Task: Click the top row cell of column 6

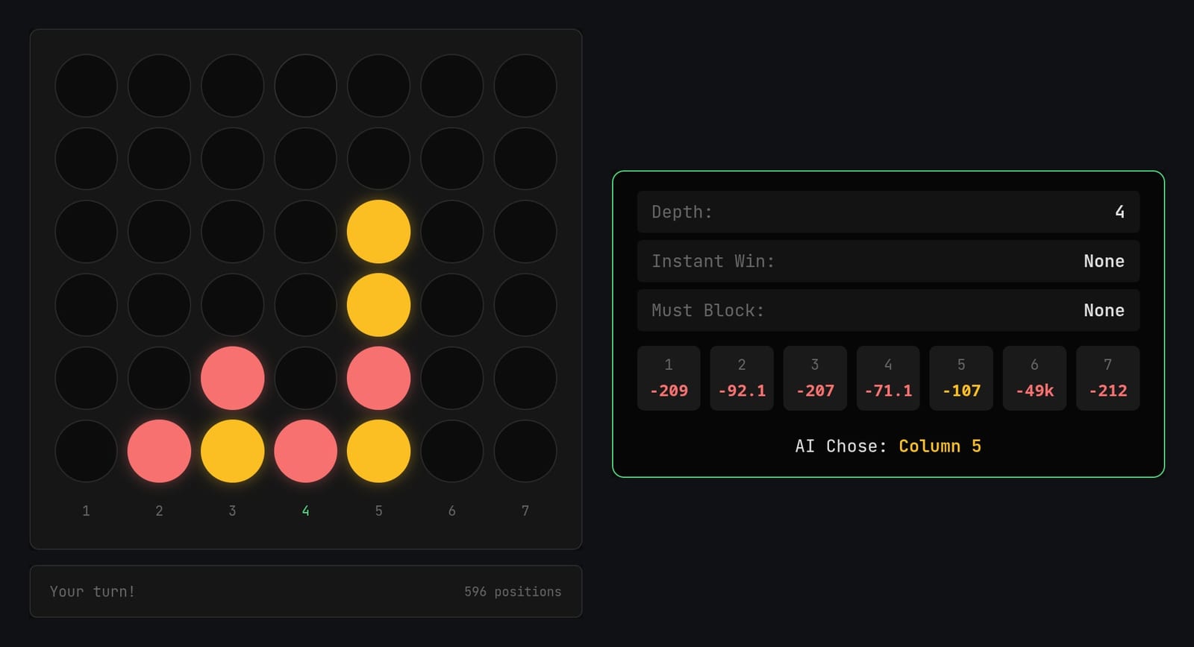Action: 451,86
